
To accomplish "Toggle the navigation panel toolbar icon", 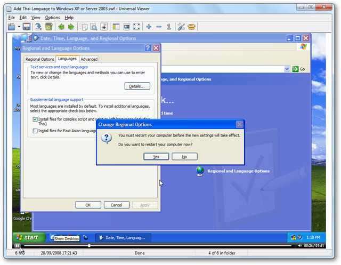I will pyautogui.click(x=116, y=27).
